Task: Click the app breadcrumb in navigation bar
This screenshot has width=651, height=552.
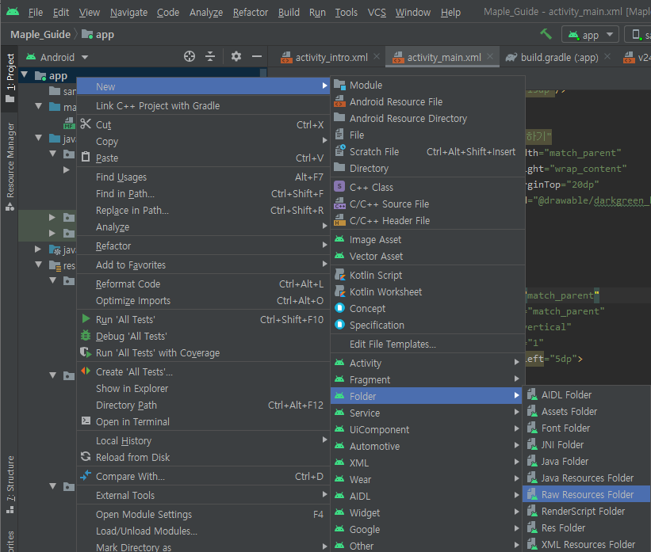Action: click(x=98, y=34)
